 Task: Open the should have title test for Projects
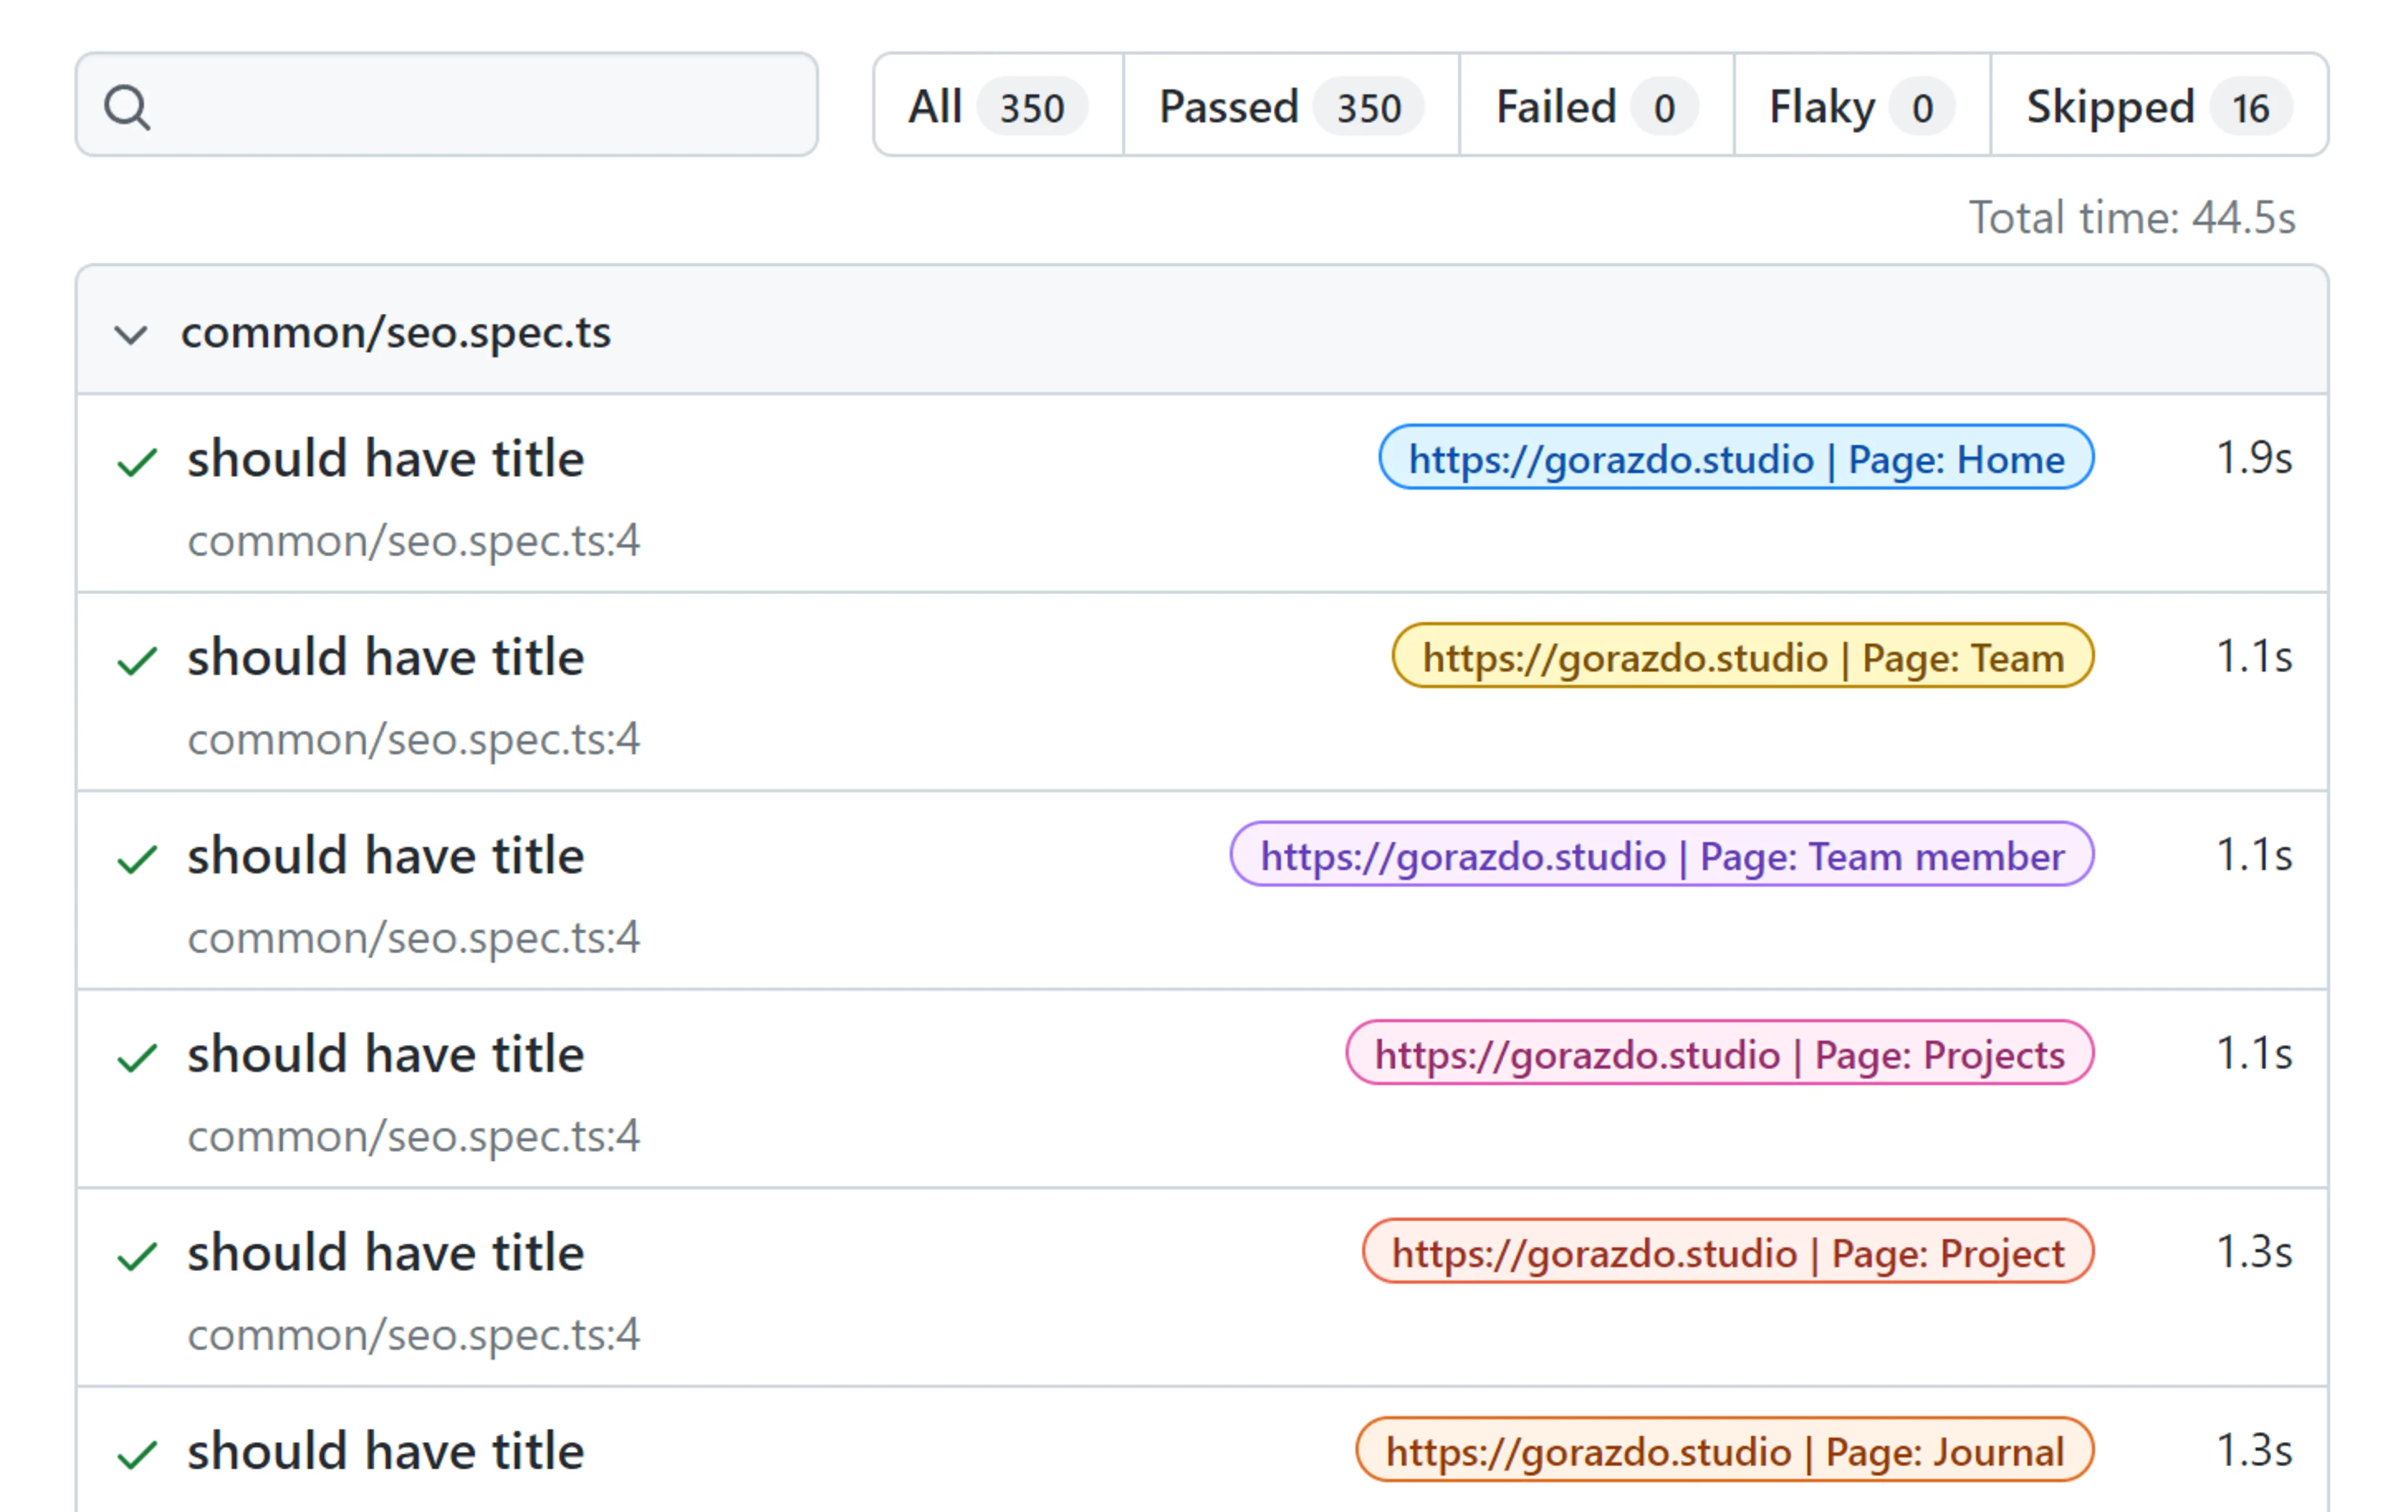coord(385,1054)
